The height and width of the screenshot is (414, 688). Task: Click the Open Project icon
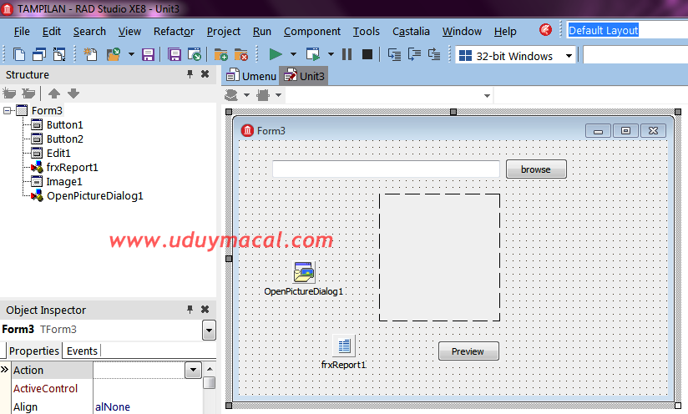pos(195,54)
